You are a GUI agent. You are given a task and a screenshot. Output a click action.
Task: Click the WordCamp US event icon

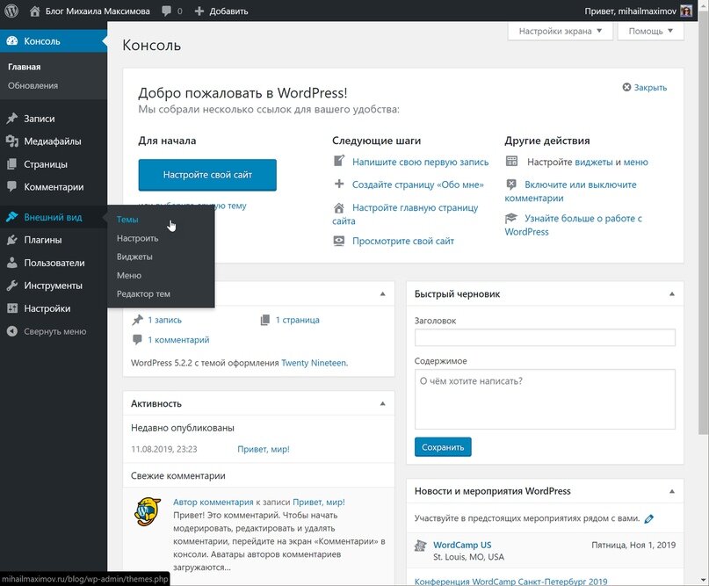tap(421, 546)
